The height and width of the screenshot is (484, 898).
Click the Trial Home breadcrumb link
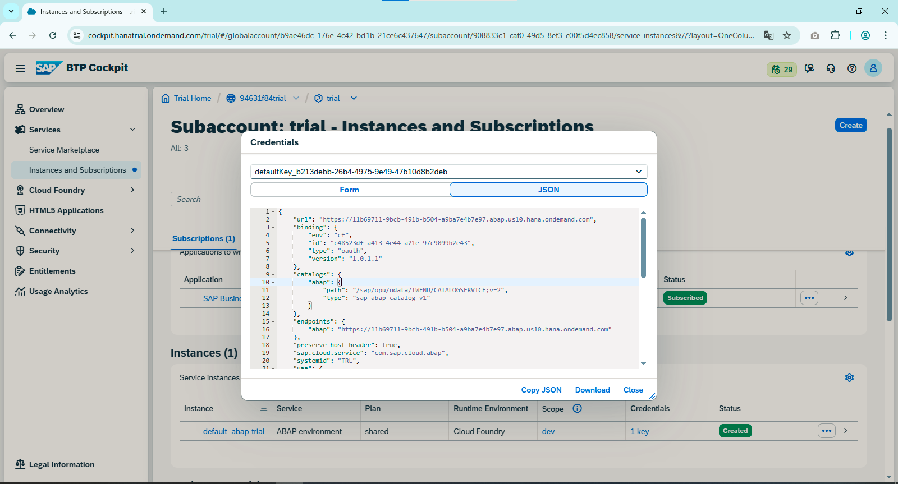coord(193,98)
